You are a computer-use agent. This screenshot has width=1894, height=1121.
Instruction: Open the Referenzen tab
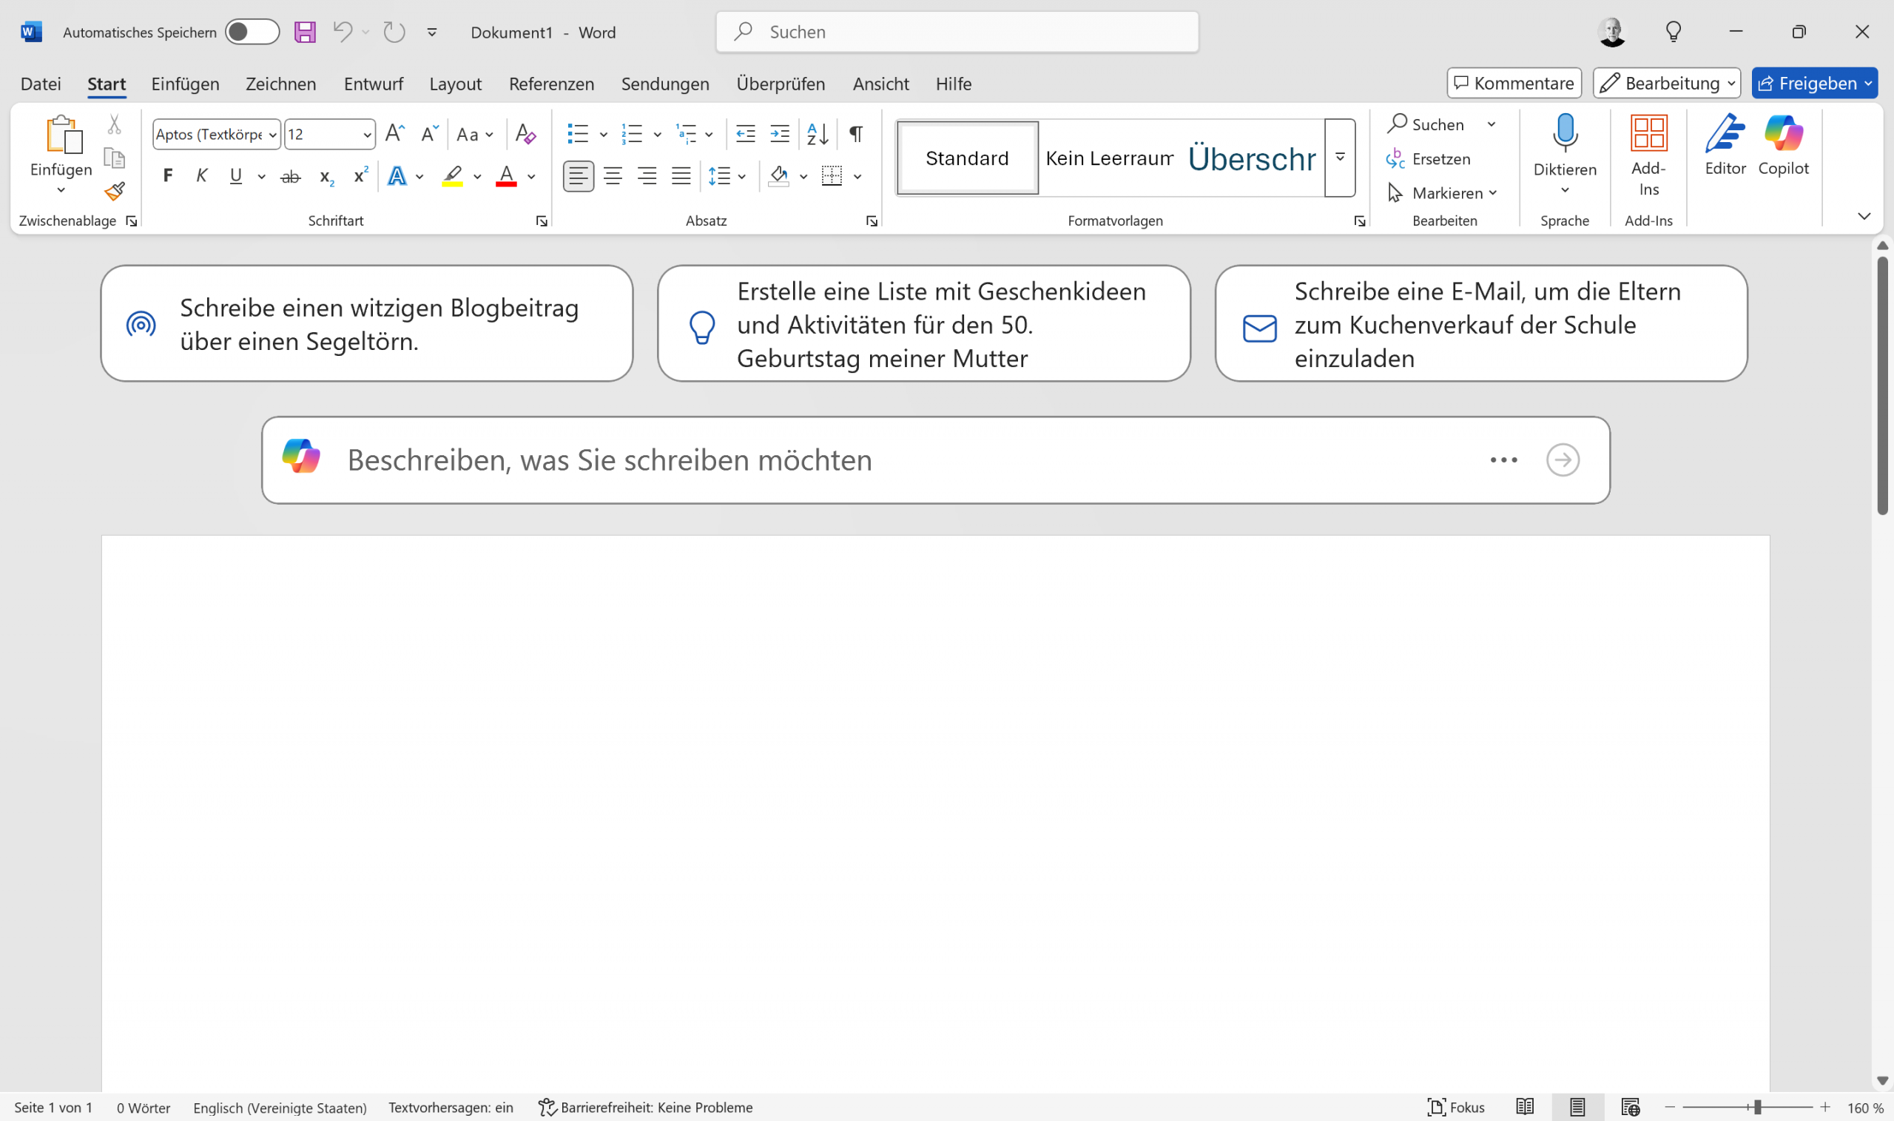pyautogui.click(x=551, y=83)
